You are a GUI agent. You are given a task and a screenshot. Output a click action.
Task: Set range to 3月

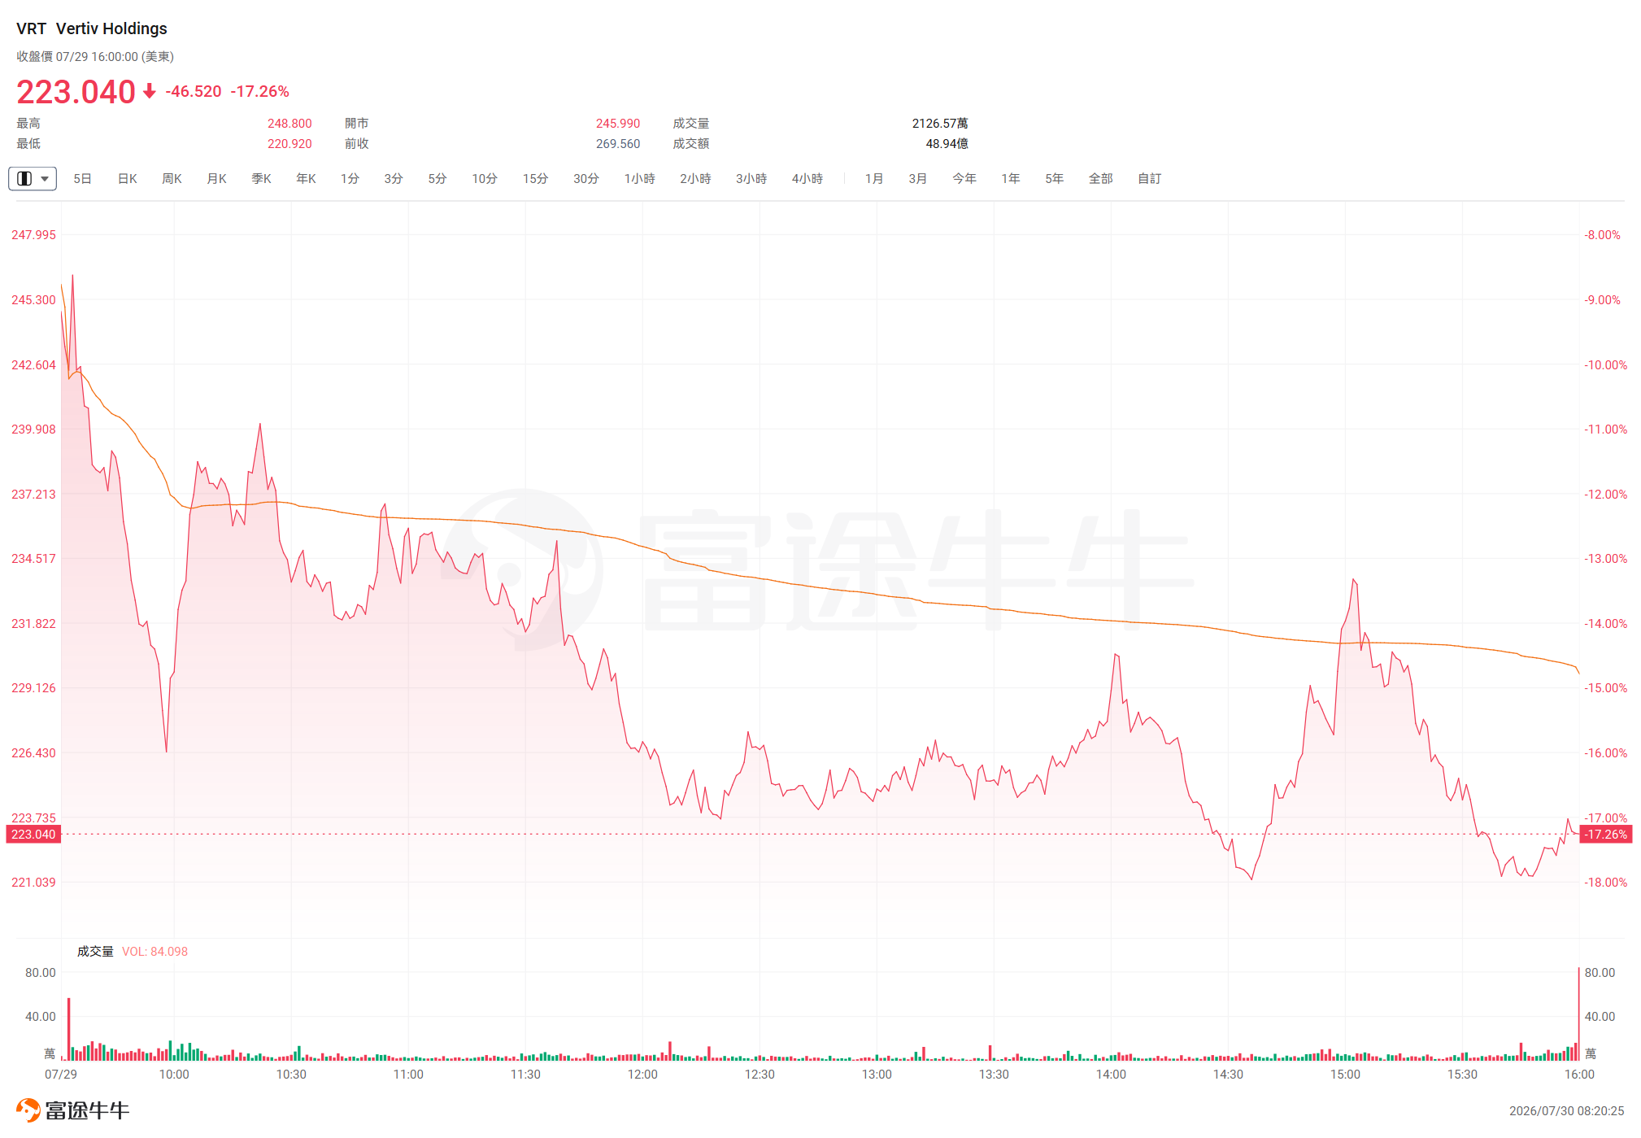918,178
